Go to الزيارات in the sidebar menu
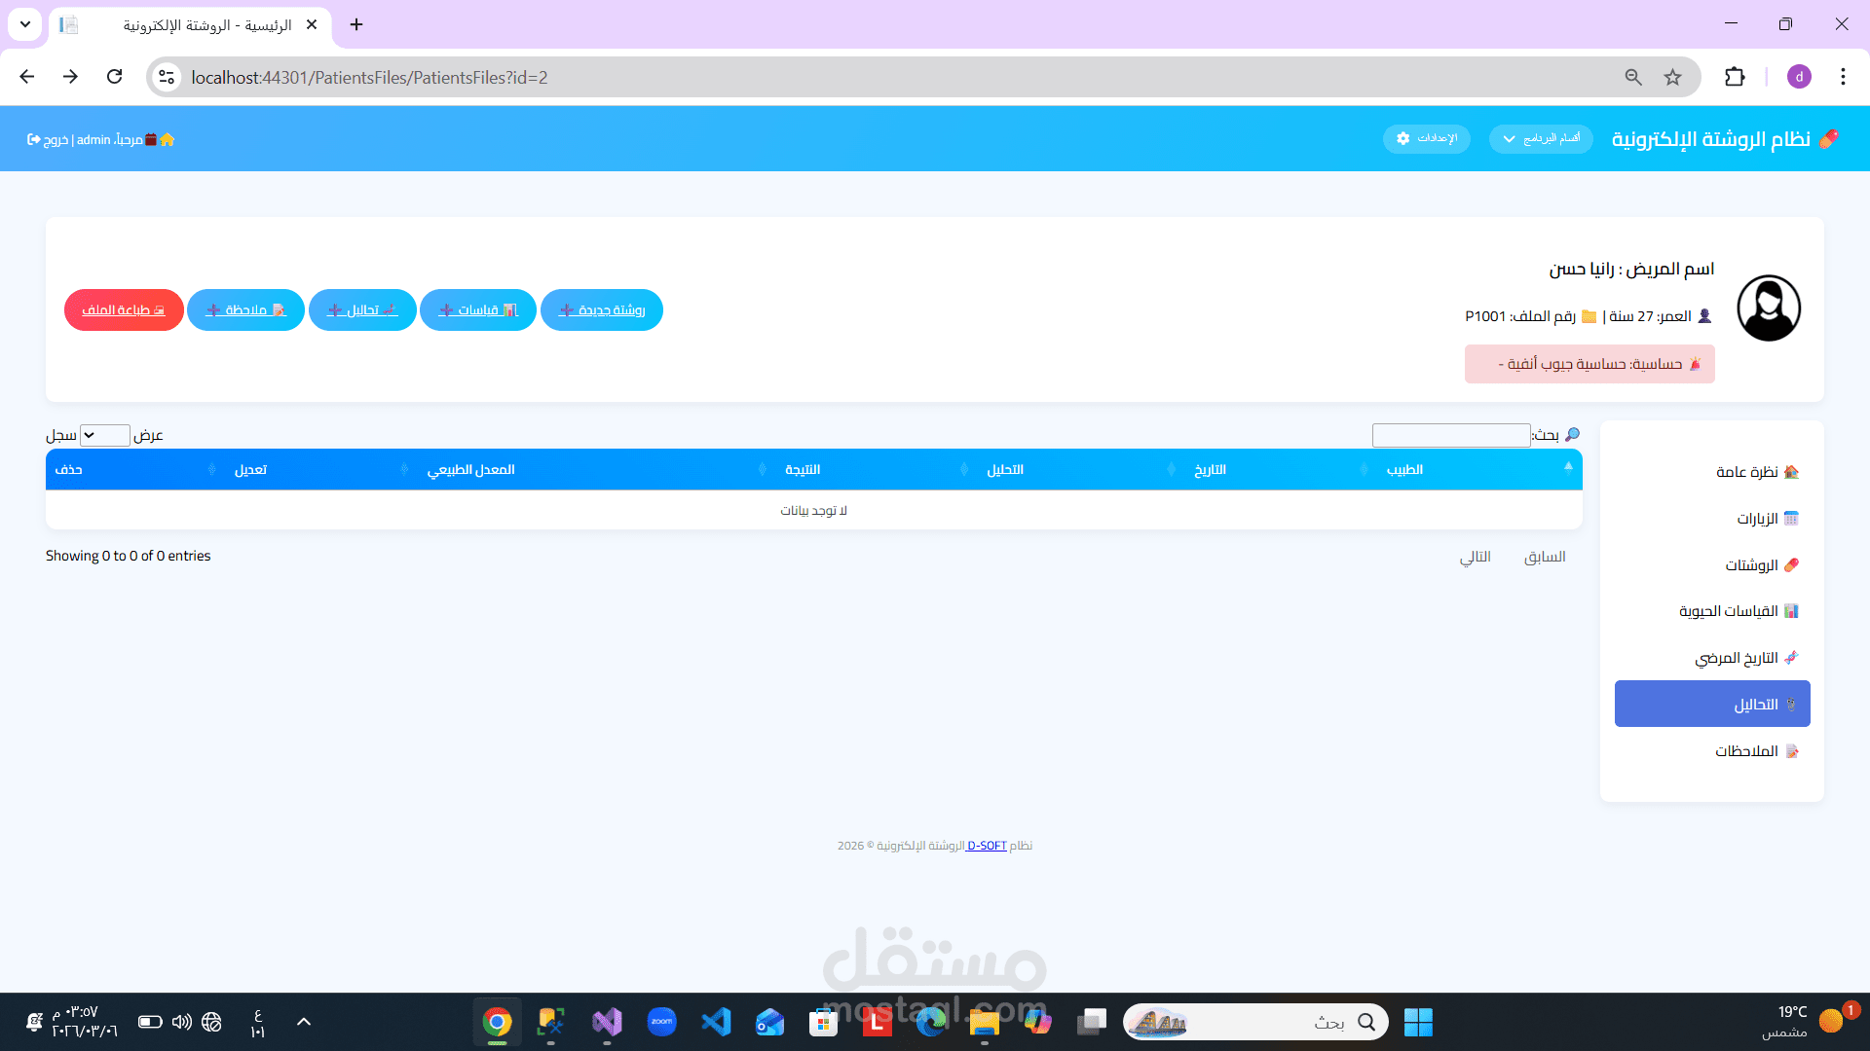Image resolution: width=1870 pixels, height=1051 pixels. [x=1757, y=518]
